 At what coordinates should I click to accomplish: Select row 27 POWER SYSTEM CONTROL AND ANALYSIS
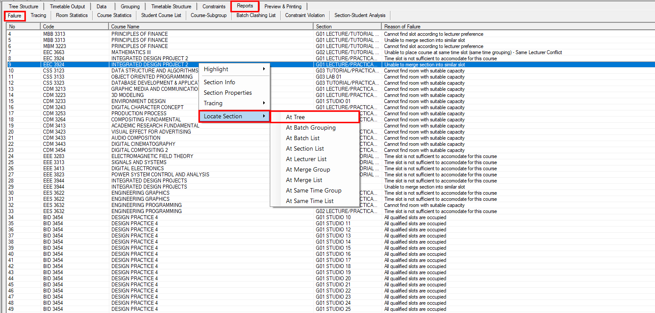(331, 175)
